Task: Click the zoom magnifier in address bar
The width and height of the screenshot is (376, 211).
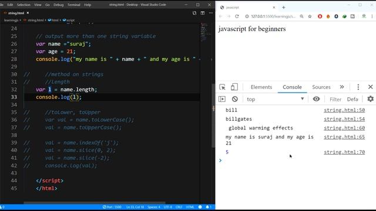Action: [301, 16]
